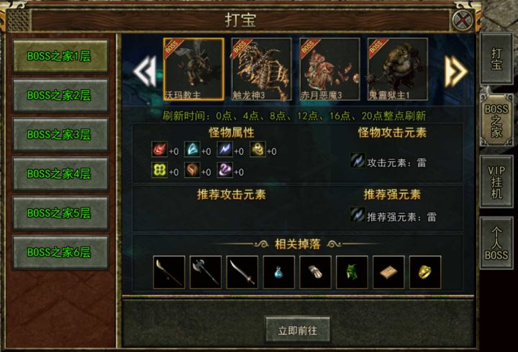Screen dimensions: 518x352
Task: Switch to BOSS之家5层 tab
Action: (x=60, y=213)
